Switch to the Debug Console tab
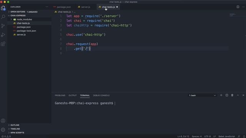 101,95
